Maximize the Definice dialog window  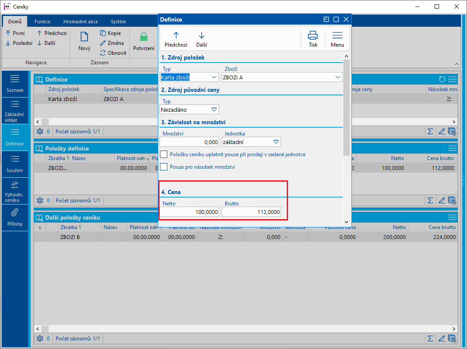point(336,19)
